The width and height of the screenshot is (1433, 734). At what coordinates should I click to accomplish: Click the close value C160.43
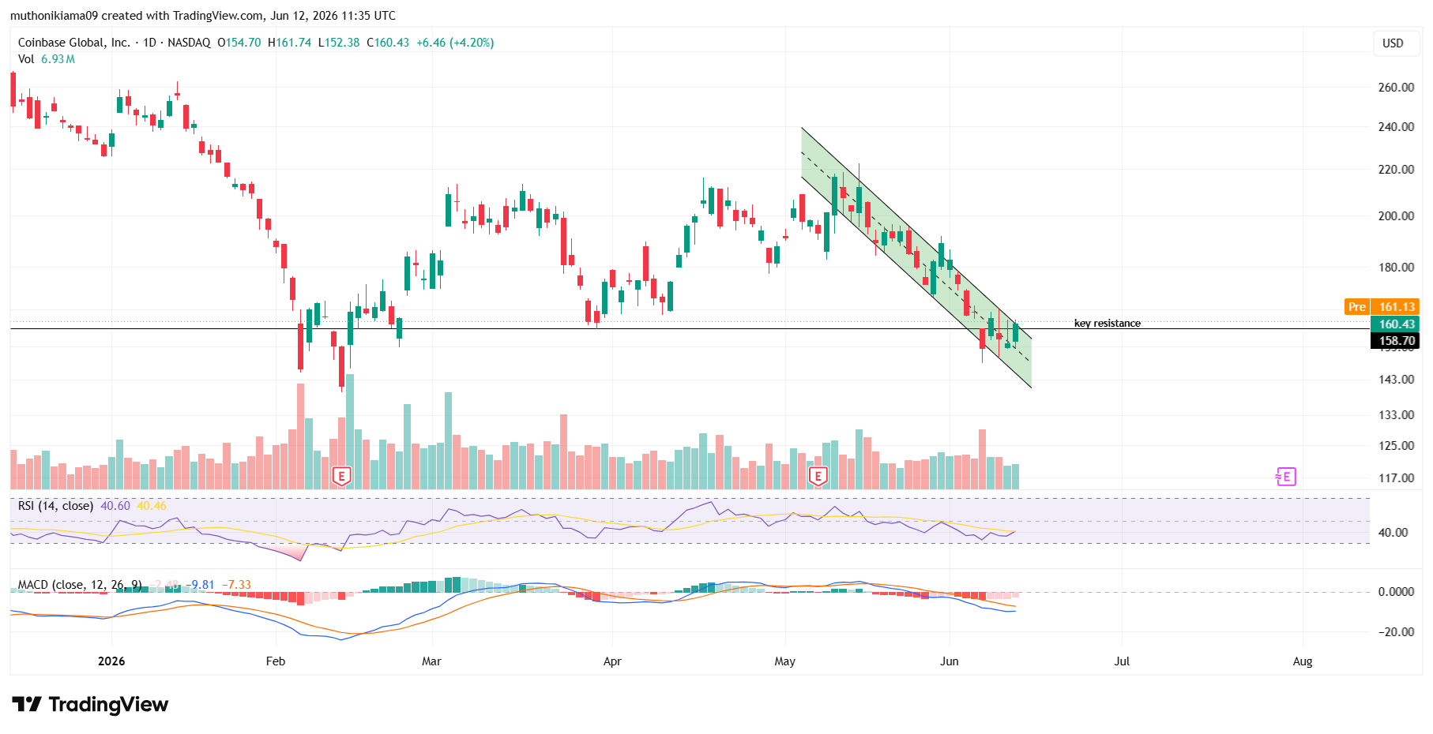(388, 43)
